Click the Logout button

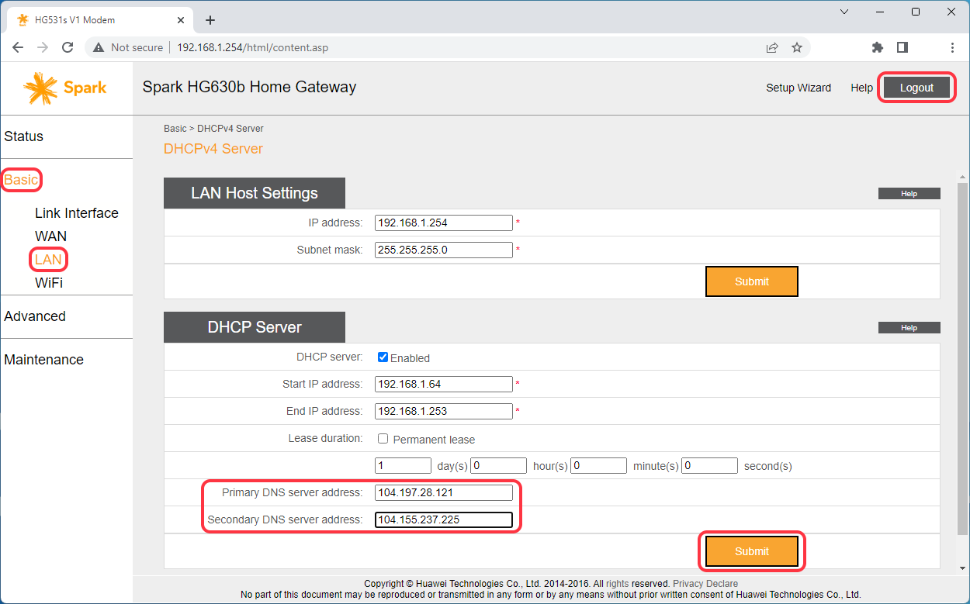pyautogui.click(x=916, y=88)
